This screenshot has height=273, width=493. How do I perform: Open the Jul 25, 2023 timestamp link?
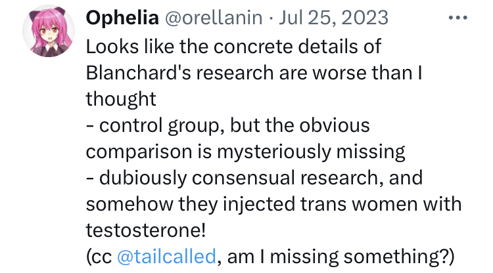333,19
